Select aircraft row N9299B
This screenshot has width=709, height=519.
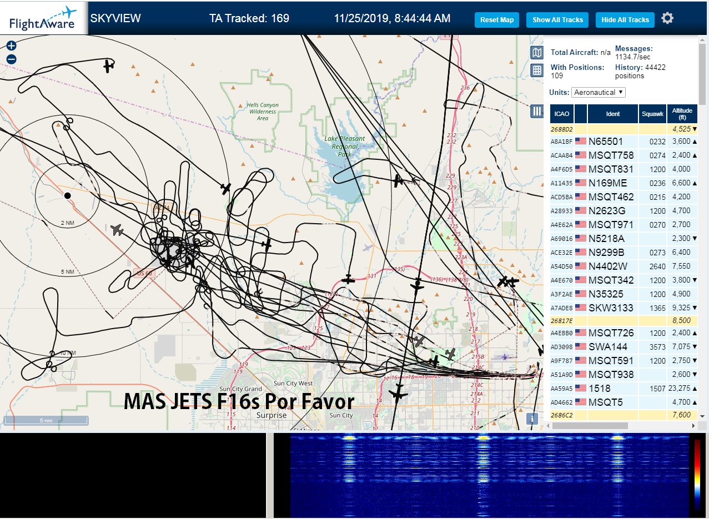pyautogui.click(x=623, y=252)
